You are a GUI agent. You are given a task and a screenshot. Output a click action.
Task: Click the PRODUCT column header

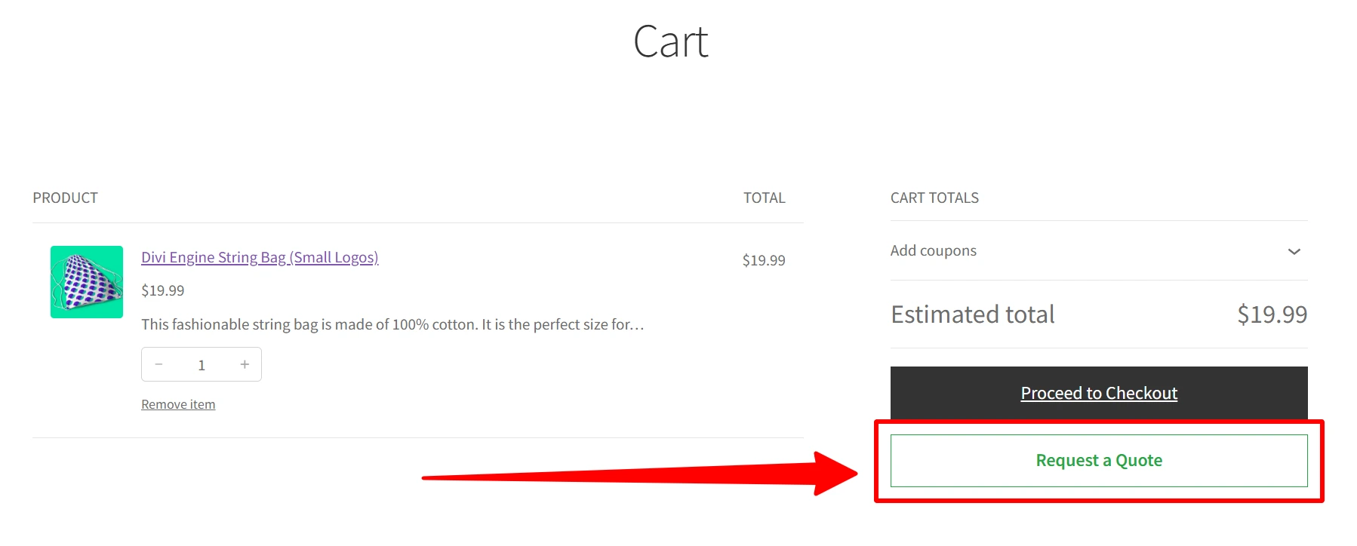(x=65, y=198)
